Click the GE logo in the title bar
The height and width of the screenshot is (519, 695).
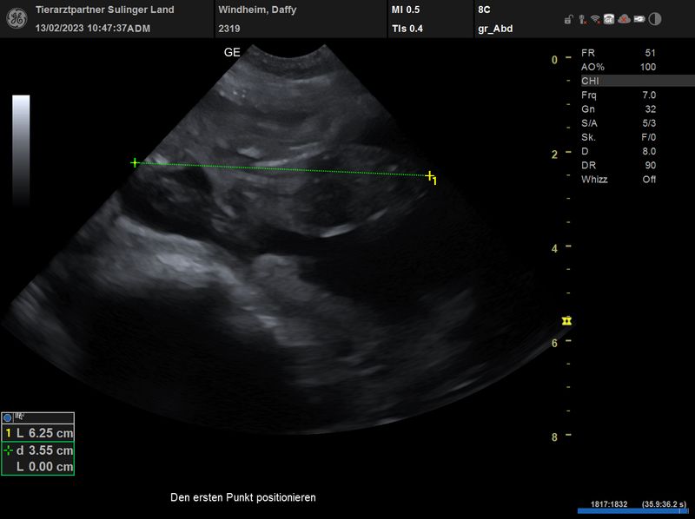click(17, 18)
